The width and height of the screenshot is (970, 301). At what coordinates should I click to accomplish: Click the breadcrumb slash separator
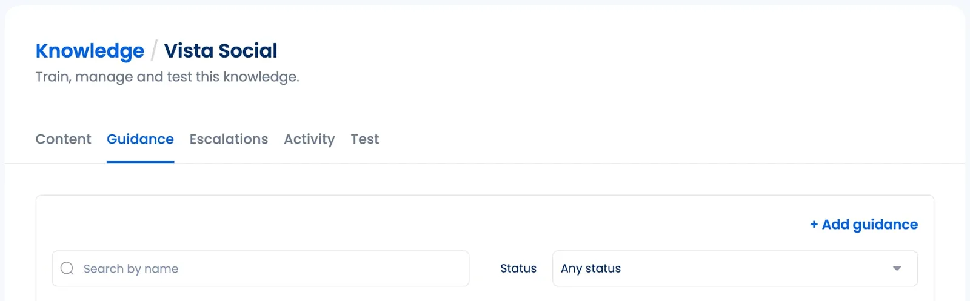(154, 51)
